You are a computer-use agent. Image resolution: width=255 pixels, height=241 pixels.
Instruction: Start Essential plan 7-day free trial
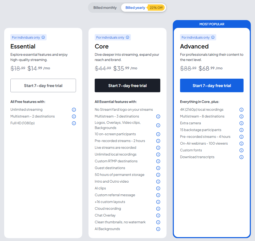[43, 85]
